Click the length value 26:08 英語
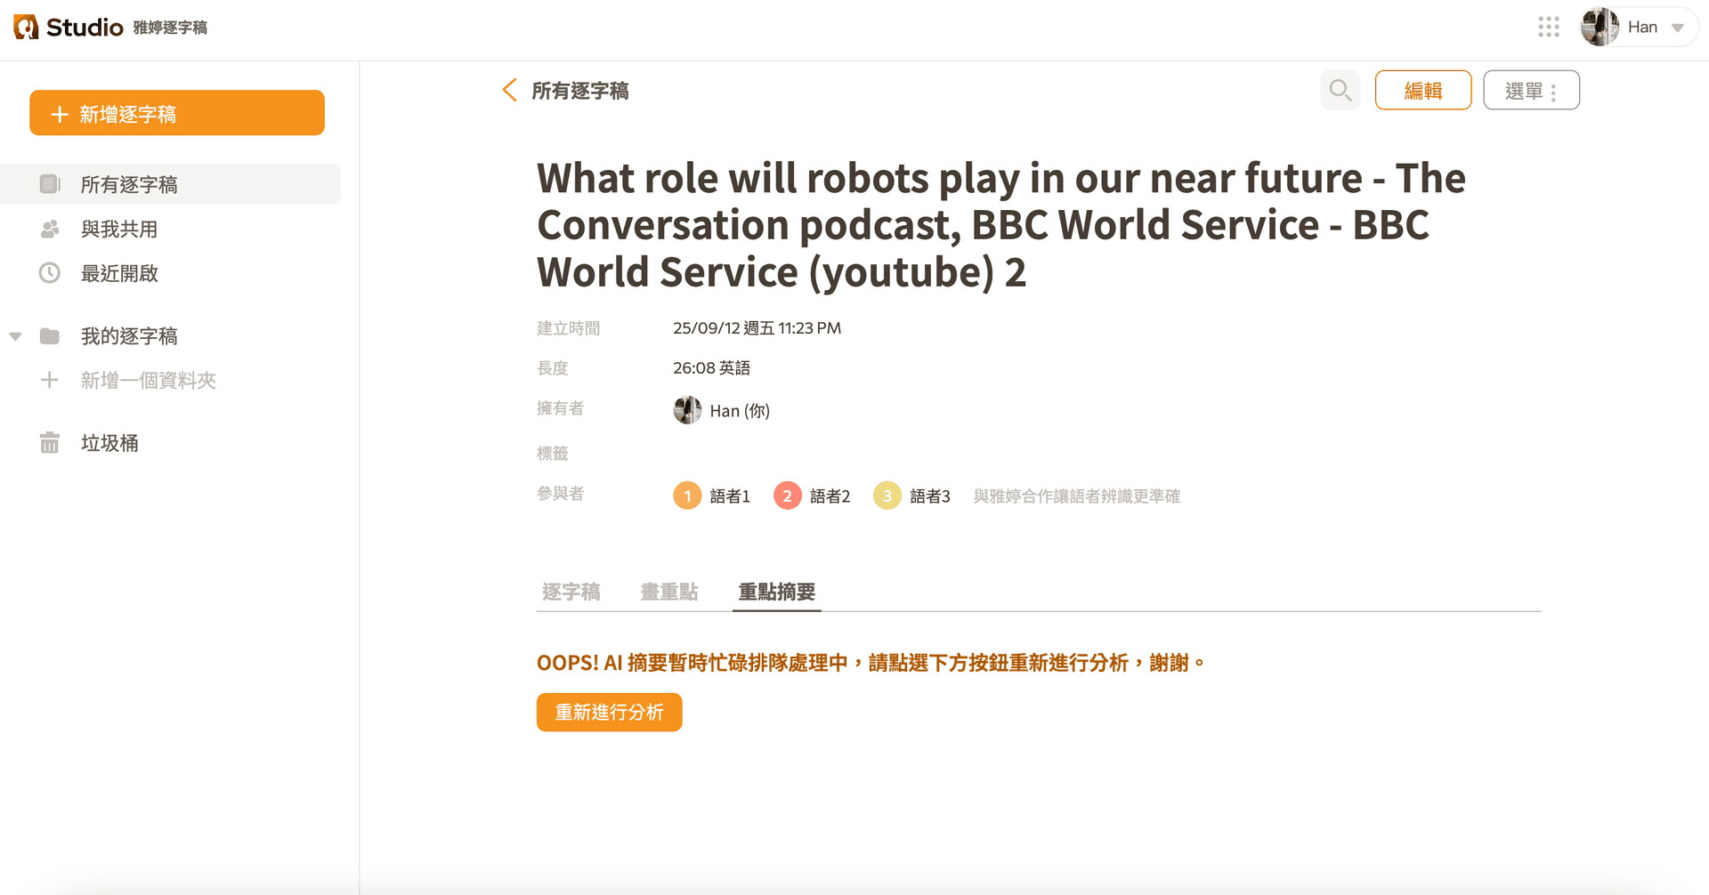The image size is (1709, 895). point(712,368)
